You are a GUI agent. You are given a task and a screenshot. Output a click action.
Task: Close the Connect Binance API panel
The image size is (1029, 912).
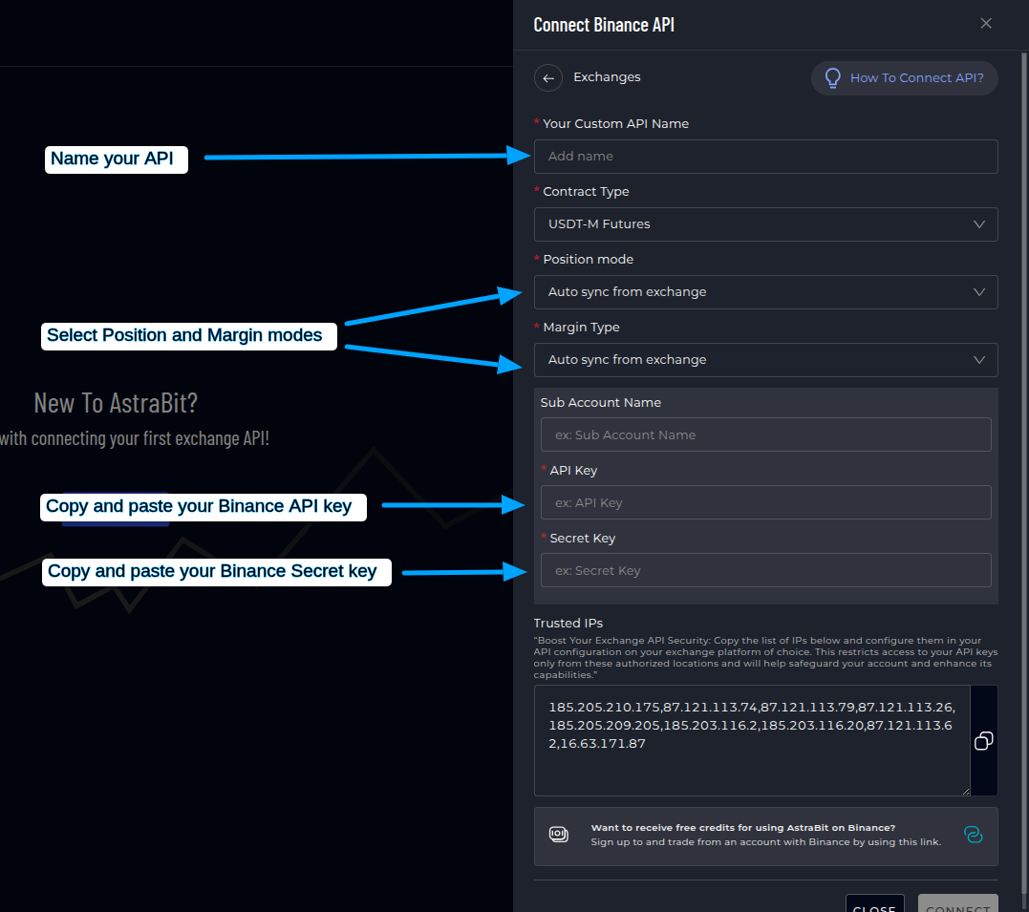pos(986,24)
